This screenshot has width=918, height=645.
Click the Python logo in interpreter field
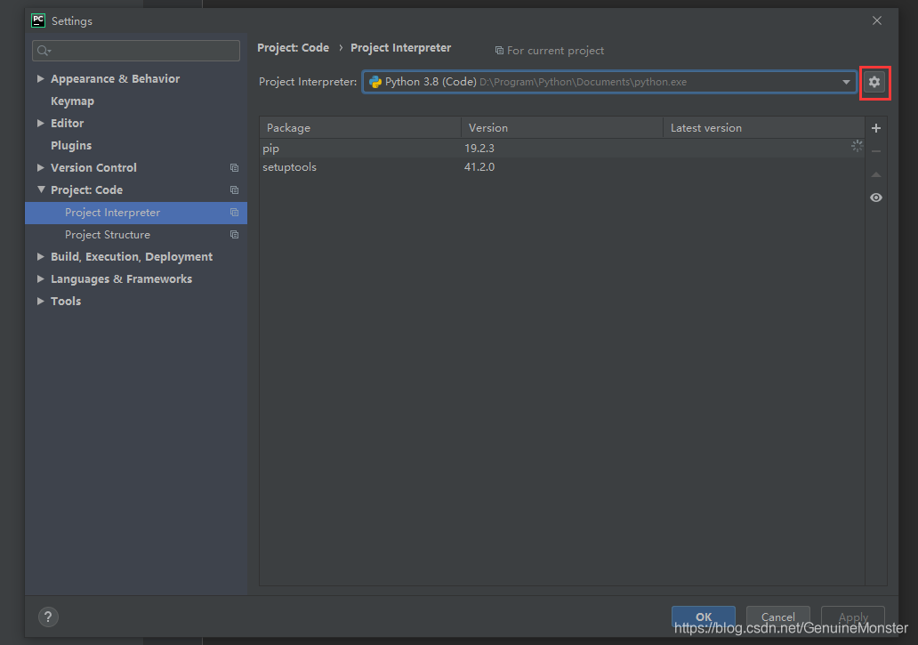click(x=375, y=82)
